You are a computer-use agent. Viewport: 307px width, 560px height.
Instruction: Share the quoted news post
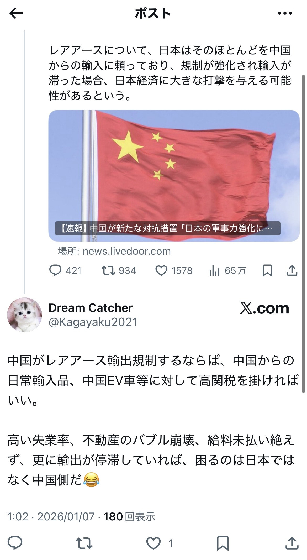(292, 270)
